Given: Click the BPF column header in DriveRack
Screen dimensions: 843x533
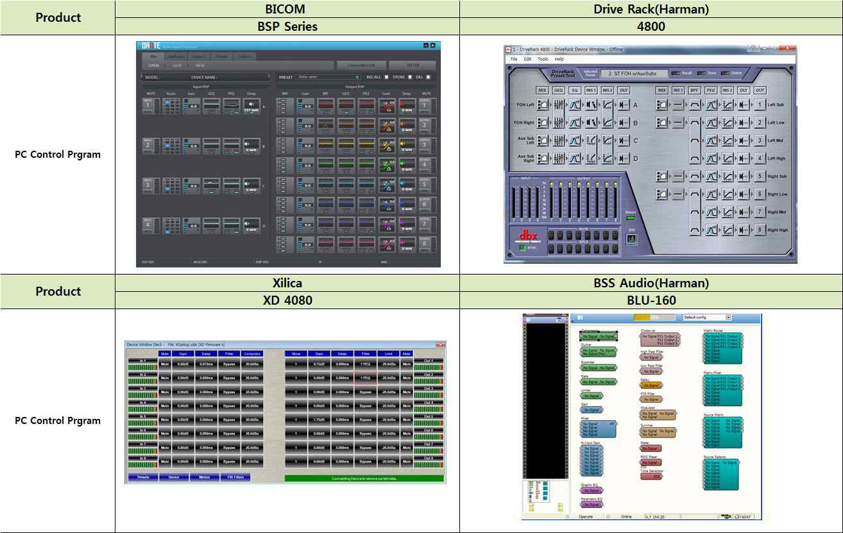Looking at the screenshot, I should [694, 90].
